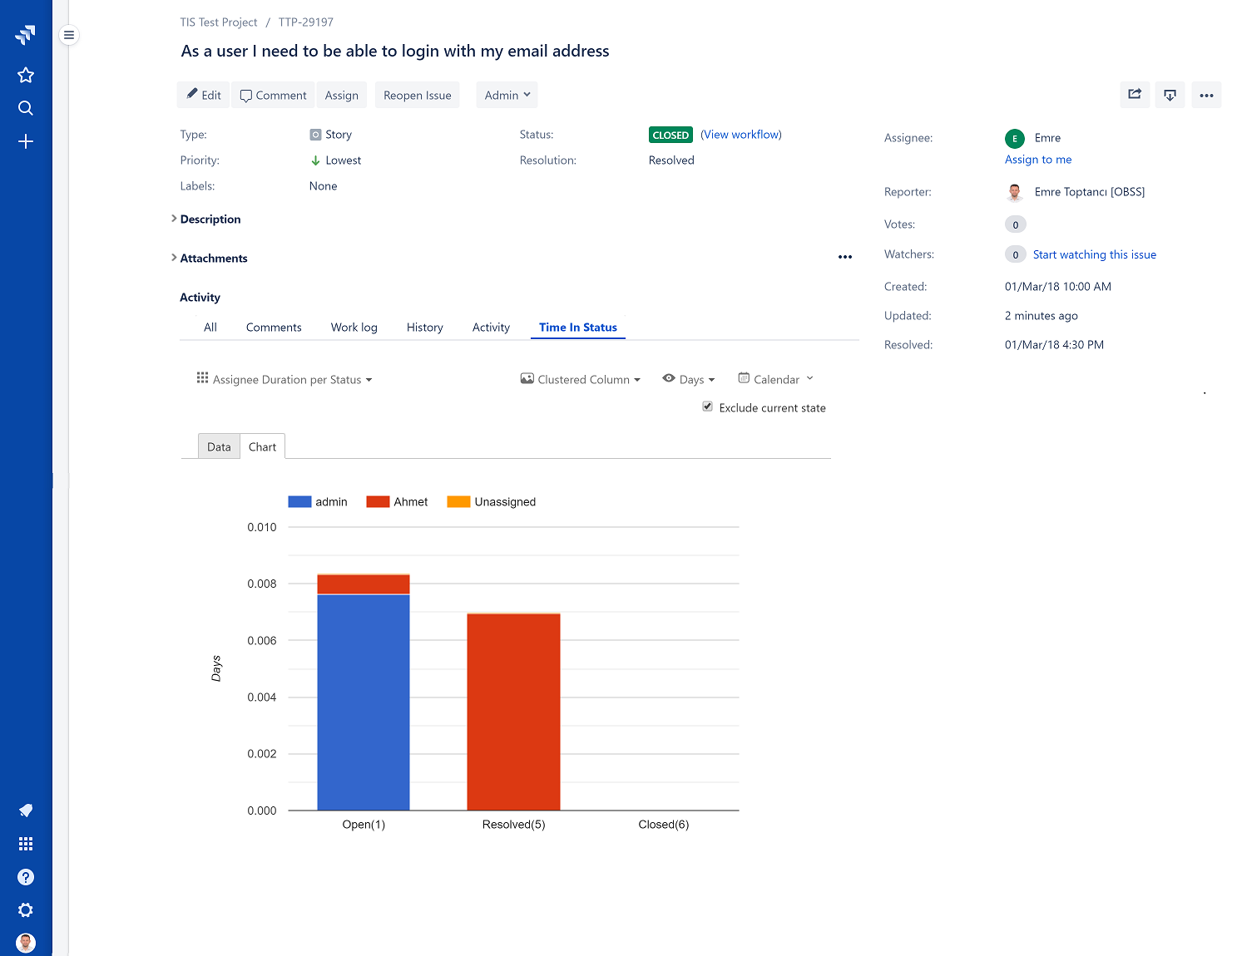
Task: Click the star favorites icon in sidebar
Action: [x=26, y=75]
